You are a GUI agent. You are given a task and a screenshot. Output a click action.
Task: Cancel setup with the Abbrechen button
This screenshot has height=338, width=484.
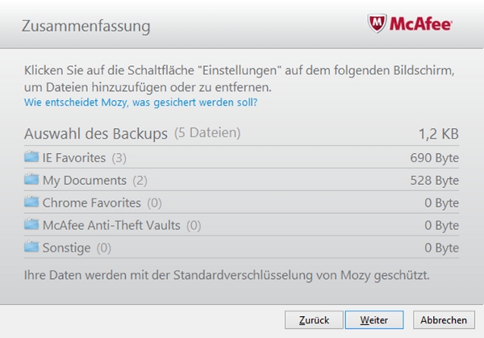click(444, 319)
